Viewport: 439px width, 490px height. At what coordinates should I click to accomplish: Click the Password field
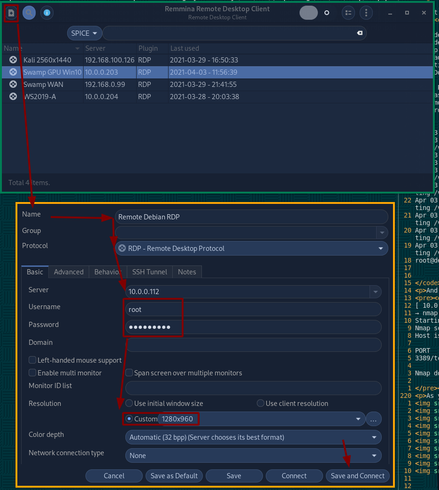coord(253,327)
